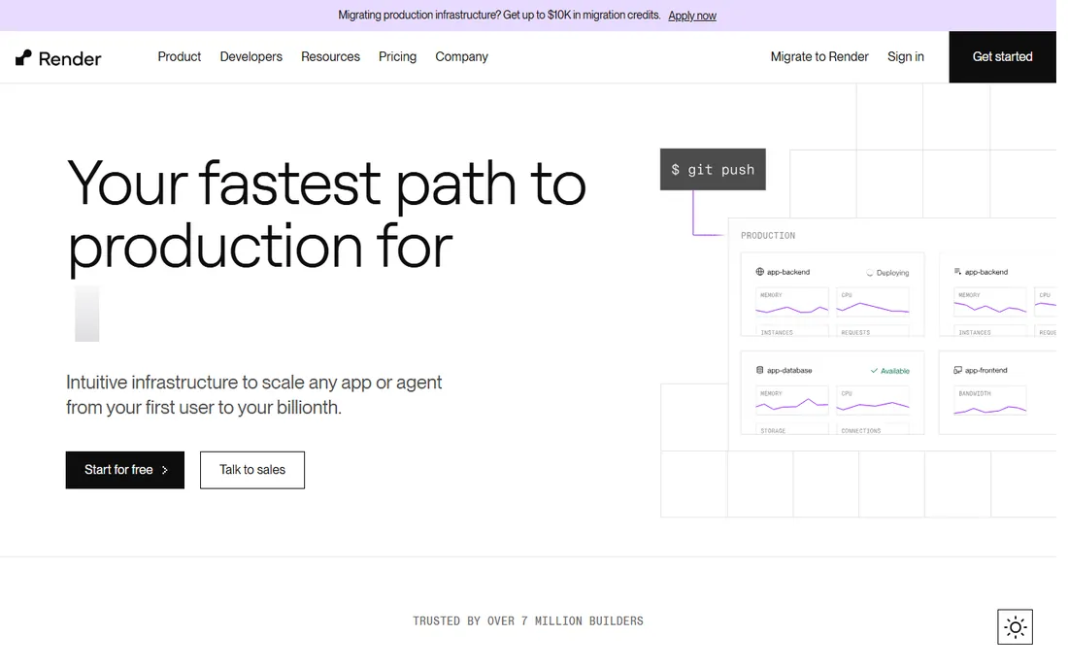
Task: Click the first app-backend CPU chart
Action: (x=873, y=302)
